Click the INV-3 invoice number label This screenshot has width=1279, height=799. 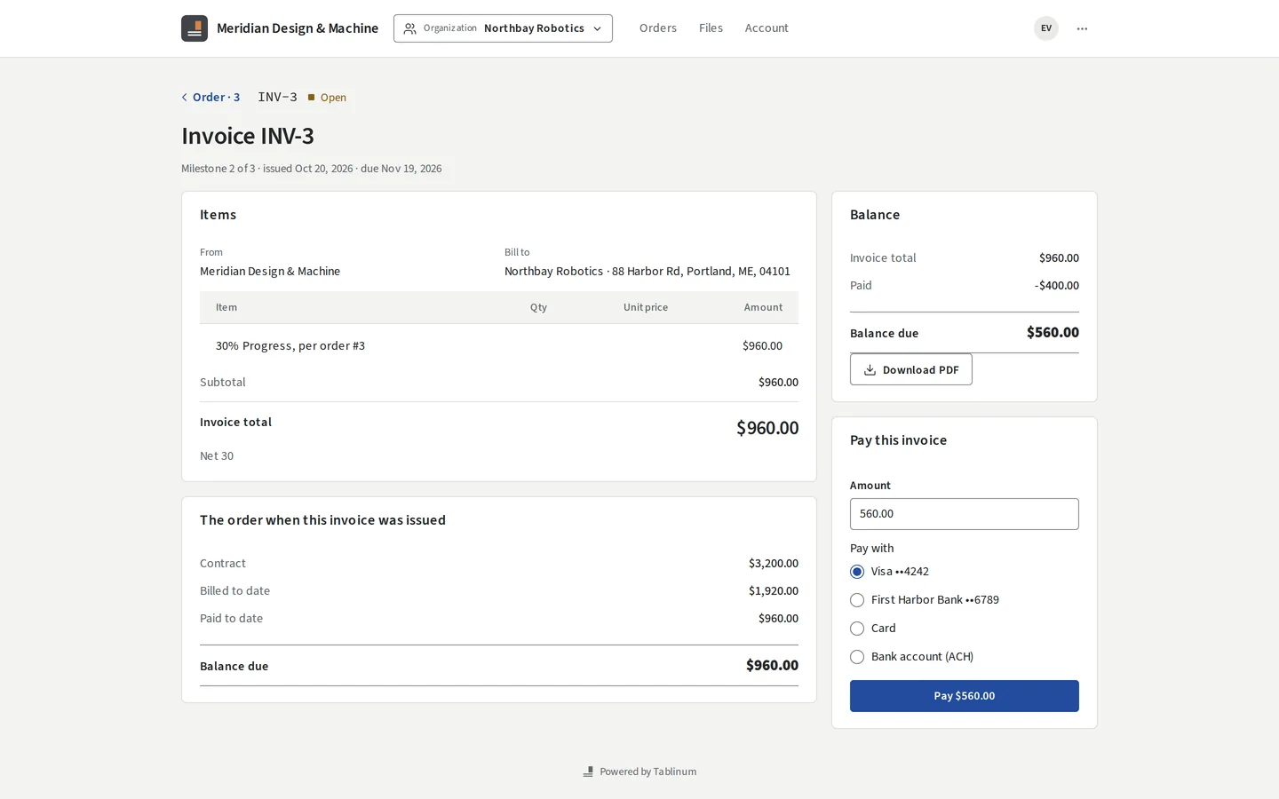pos(277,97)
